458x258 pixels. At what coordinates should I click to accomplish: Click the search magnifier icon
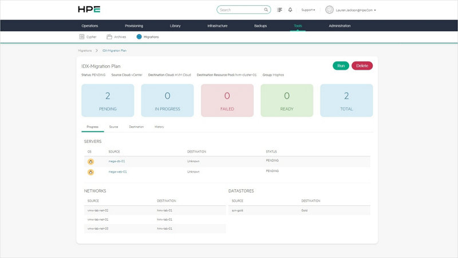pyautogui.click(x=266, y=10)
